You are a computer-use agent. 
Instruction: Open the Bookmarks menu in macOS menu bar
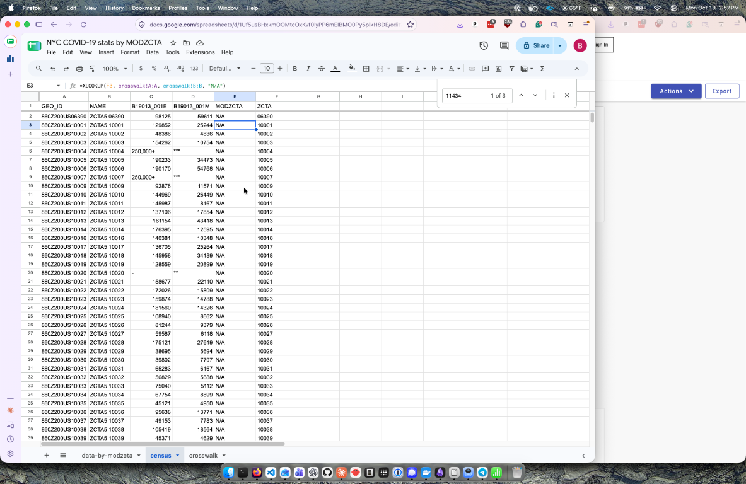click(x=146, y=8)
